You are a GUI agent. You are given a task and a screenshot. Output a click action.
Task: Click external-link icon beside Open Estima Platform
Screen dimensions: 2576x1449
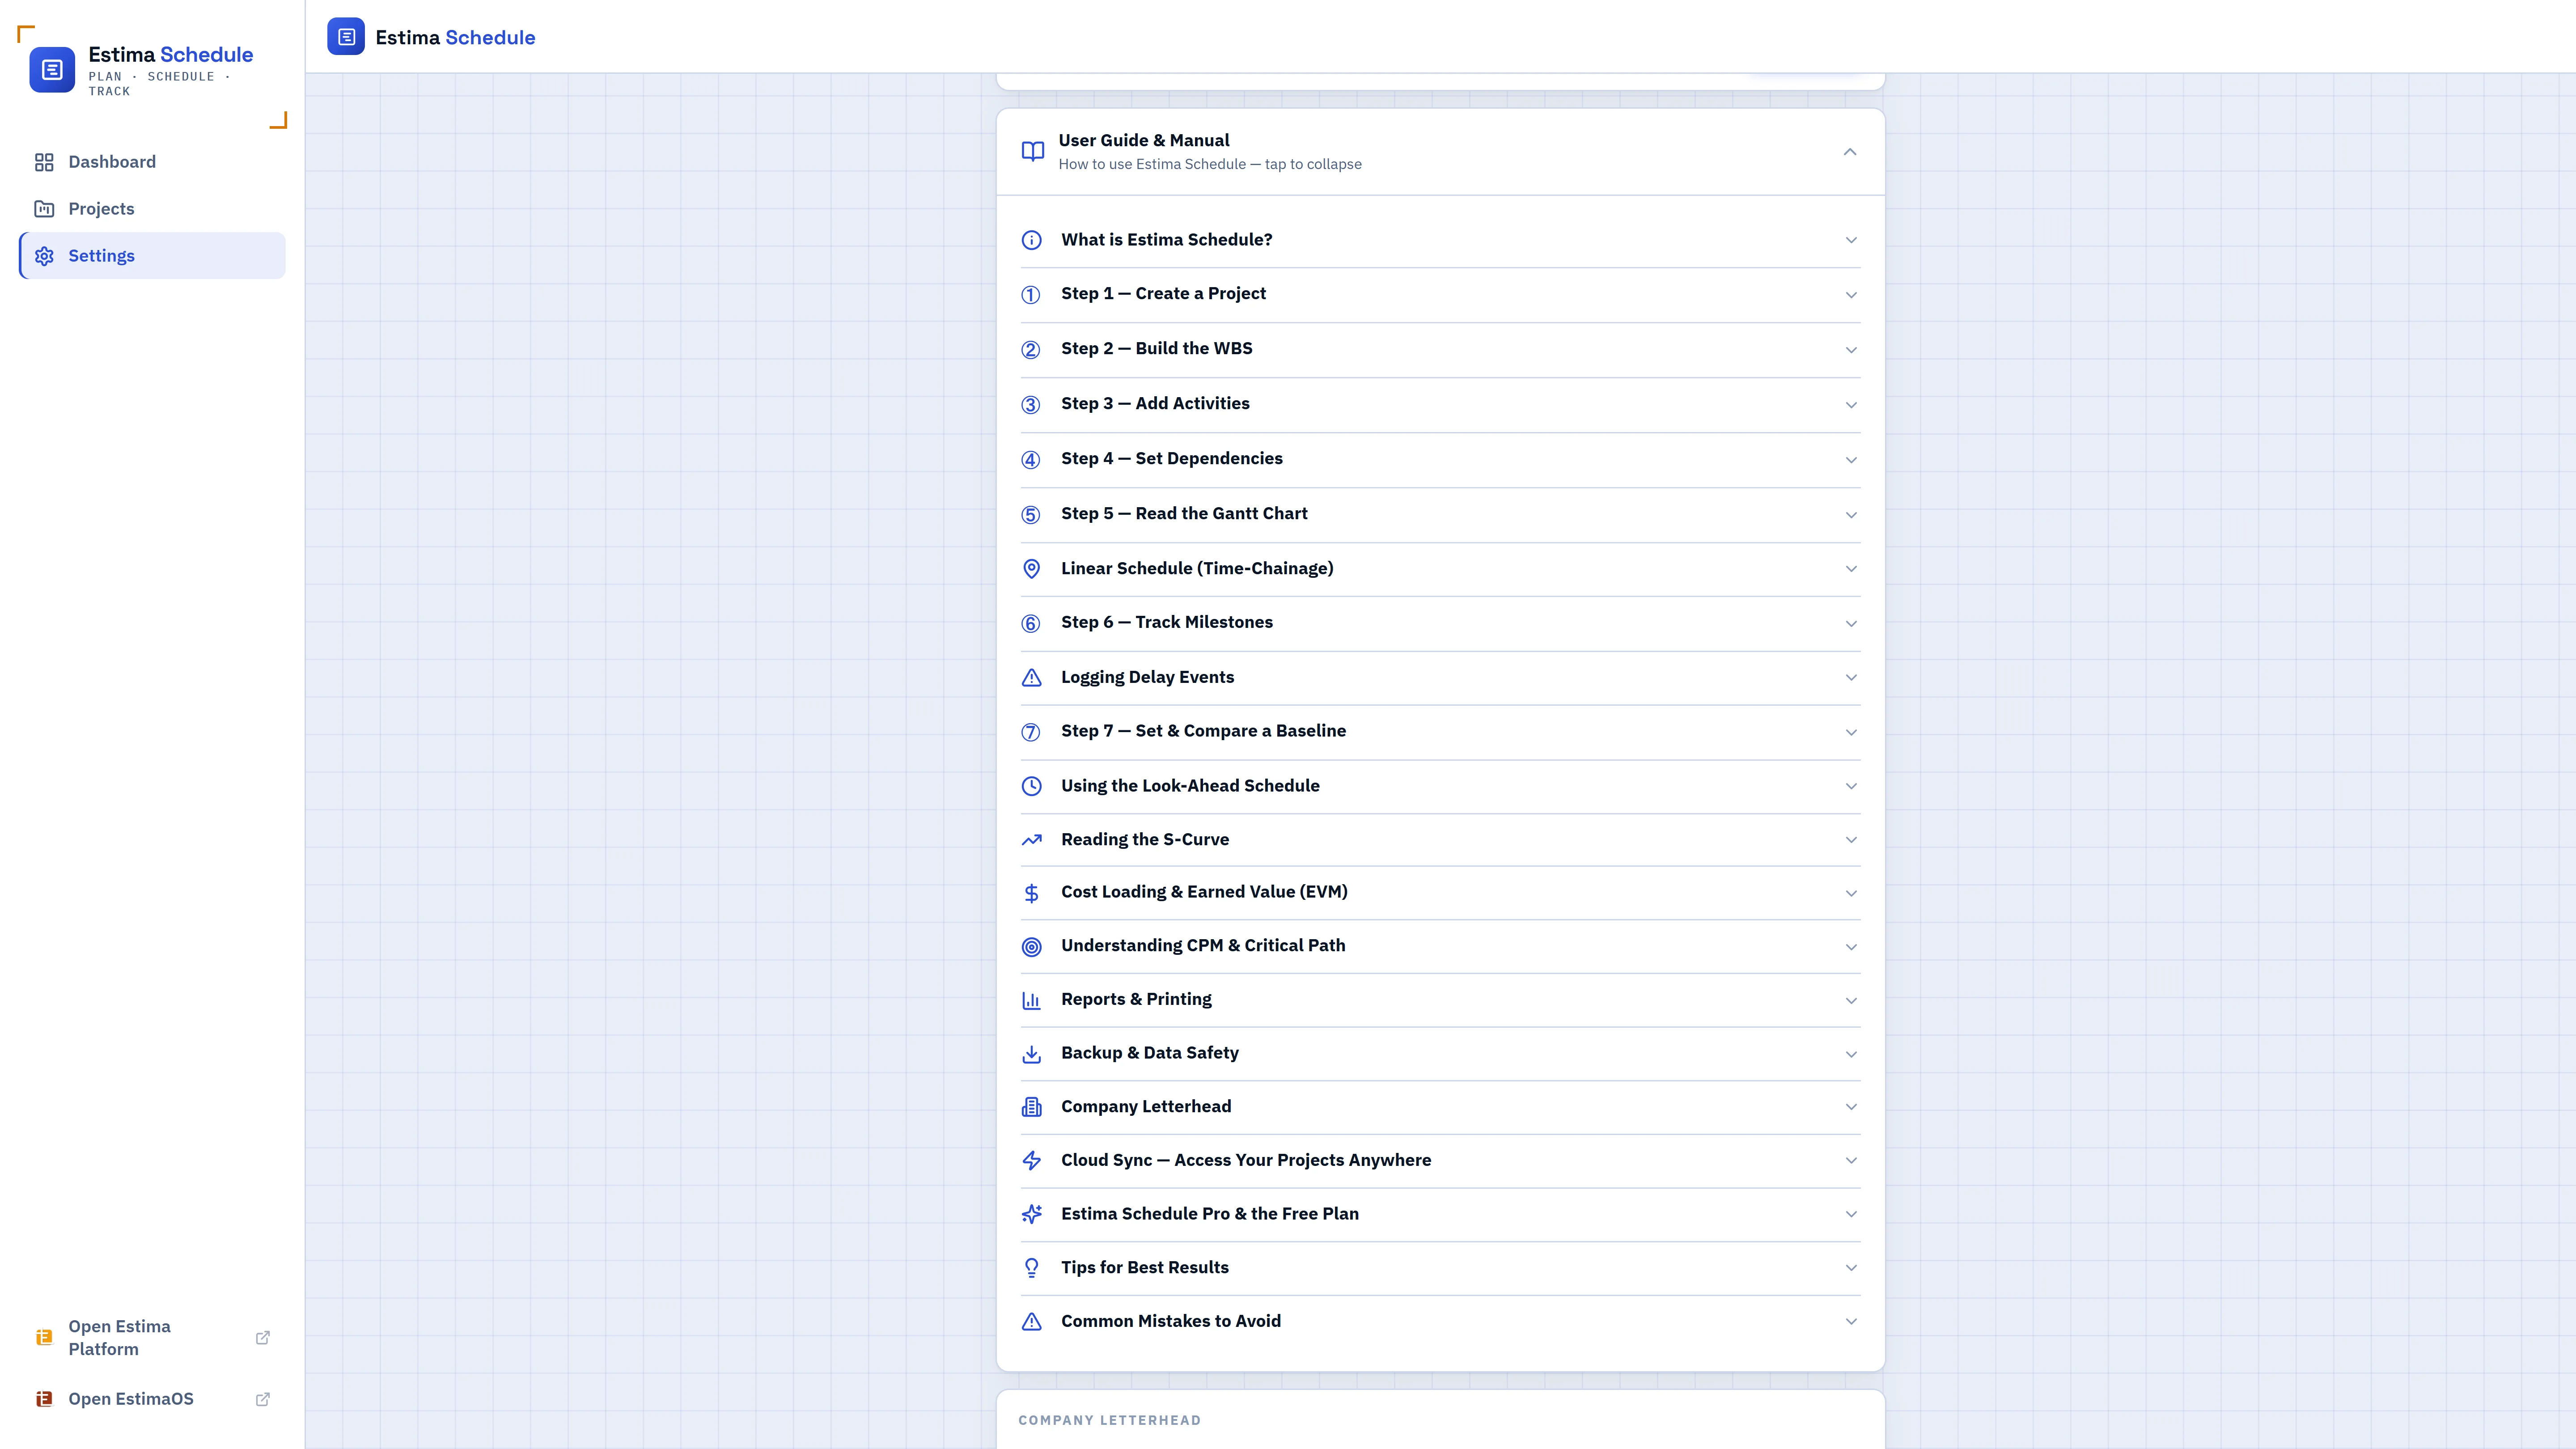coord(263,1337)
